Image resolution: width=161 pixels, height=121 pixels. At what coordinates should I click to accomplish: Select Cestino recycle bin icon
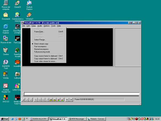point(6,51)
